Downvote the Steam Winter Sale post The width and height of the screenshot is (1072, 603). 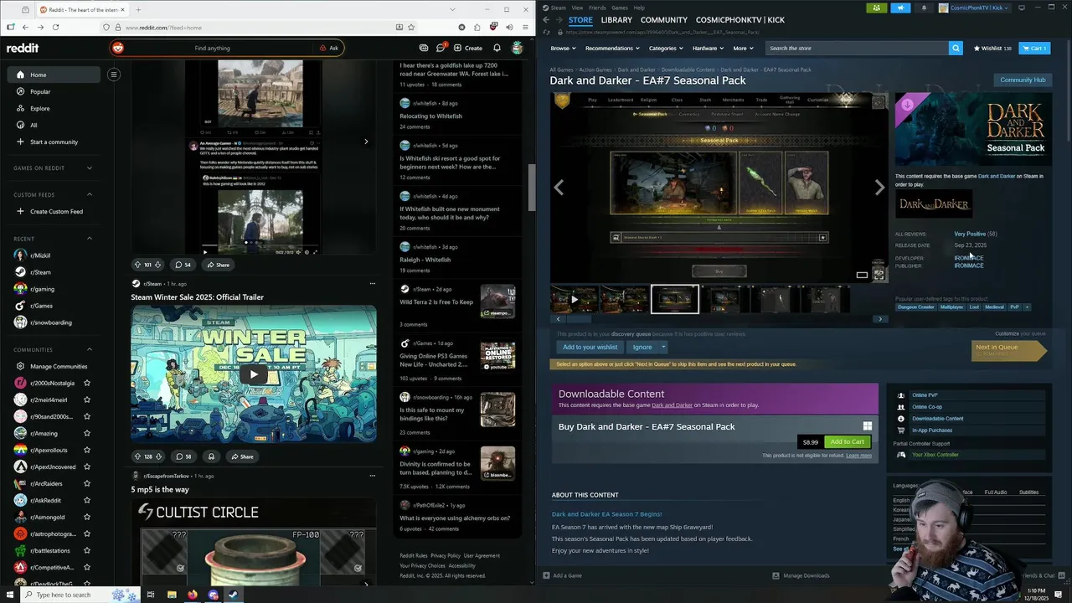(158, 456)
